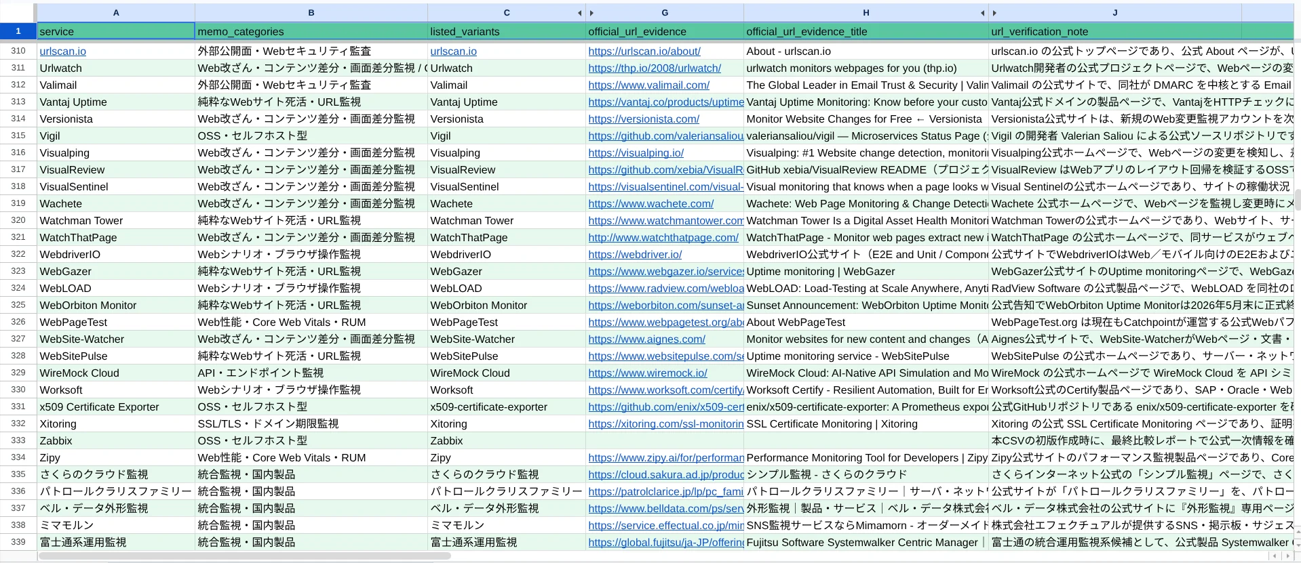
Task: Select row number 333
Action: [x=18, y=440]
